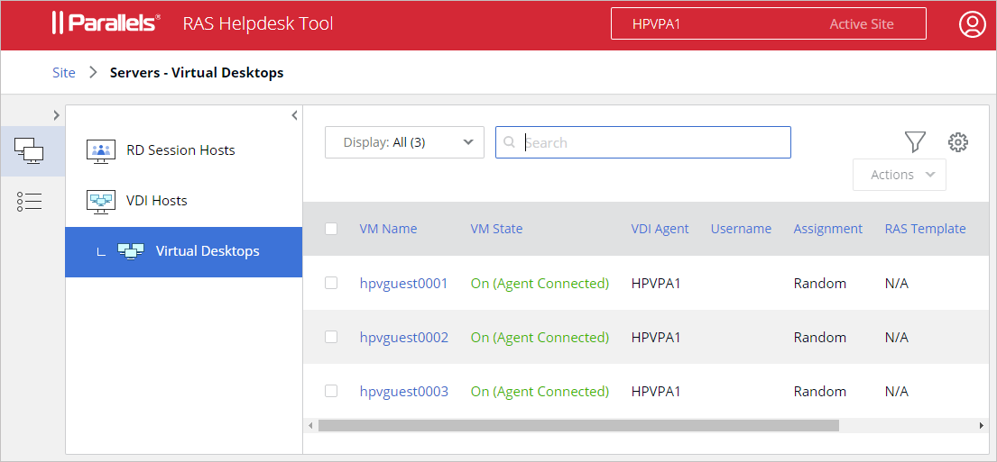Sort by VM Name column header
The width and height of the screenshot is (997, 462).
click(x=389, y=229)
